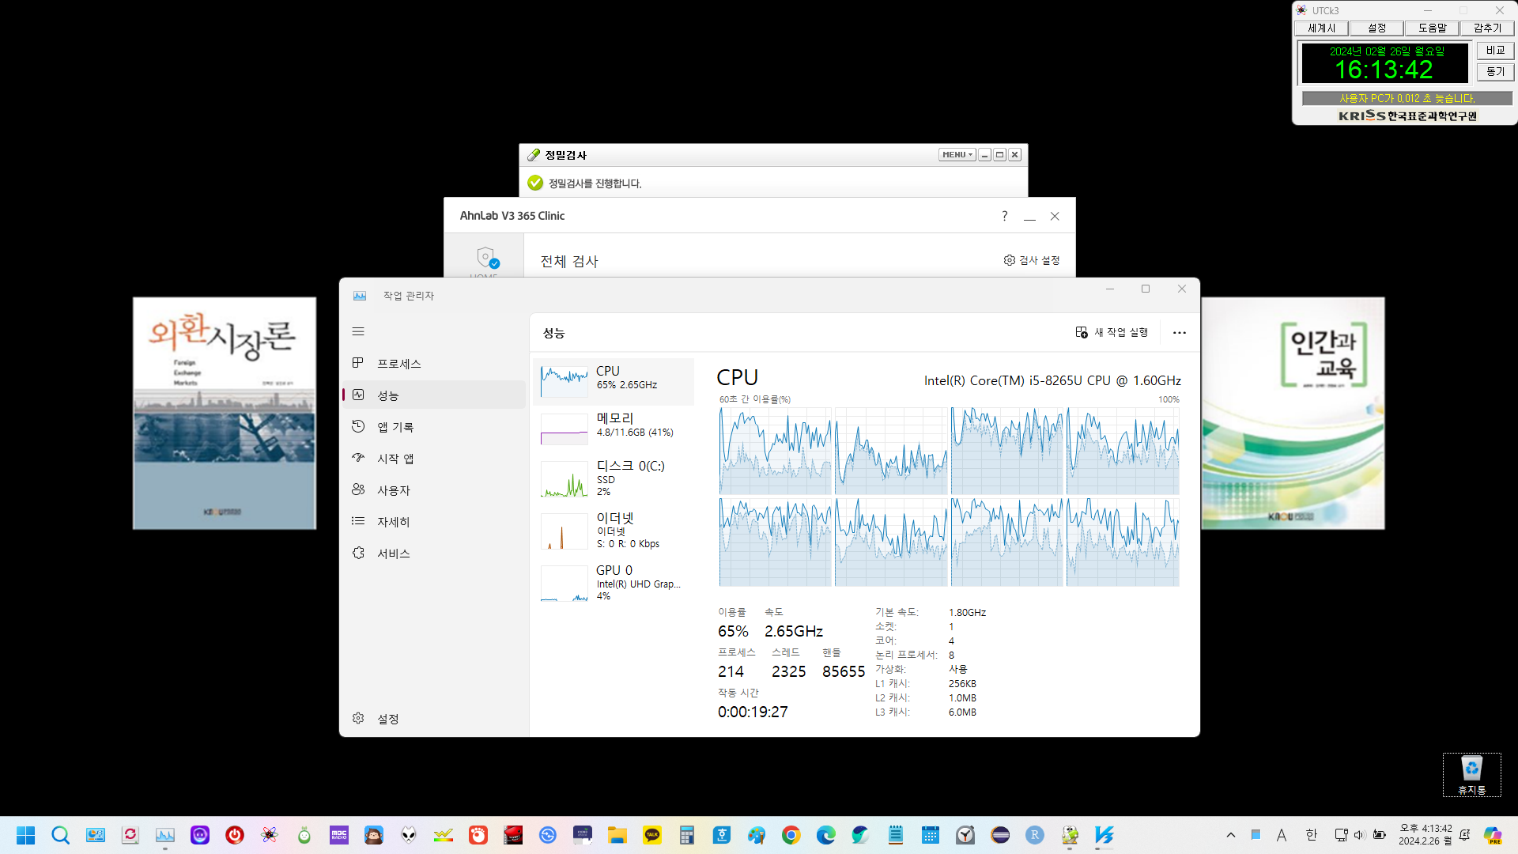Open the Paint palette icon on taskbar
Image resolution: width=1518 pixels, height=854 pixels.
tap(757, 835)
